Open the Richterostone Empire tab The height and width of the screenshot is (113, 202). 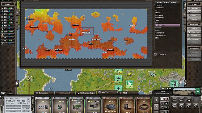point(86,93)
